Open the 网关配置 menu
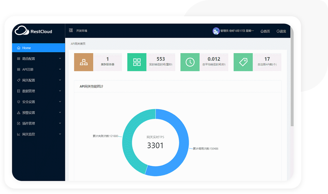Image resolution: width=328 pixels, height=194 pixels. (x=39, y=80)
